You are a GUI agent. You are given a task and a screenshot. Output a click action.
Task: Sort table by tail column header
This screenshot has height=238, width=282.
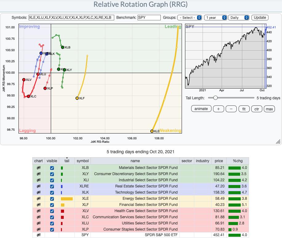coord(67,161)
